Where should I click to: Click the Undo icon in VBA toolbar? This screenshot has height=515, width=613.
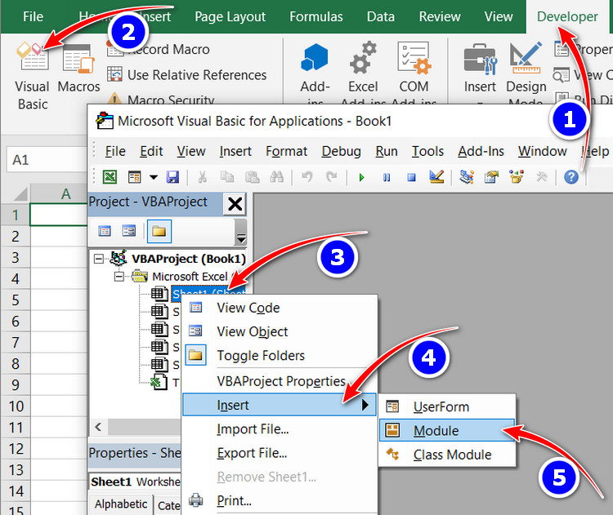[x=306, y=177]
